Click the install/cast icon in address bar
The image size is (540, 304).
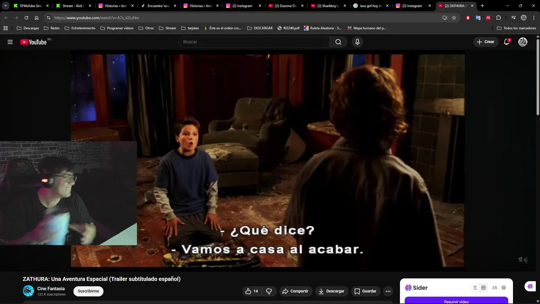click(445, 18)
